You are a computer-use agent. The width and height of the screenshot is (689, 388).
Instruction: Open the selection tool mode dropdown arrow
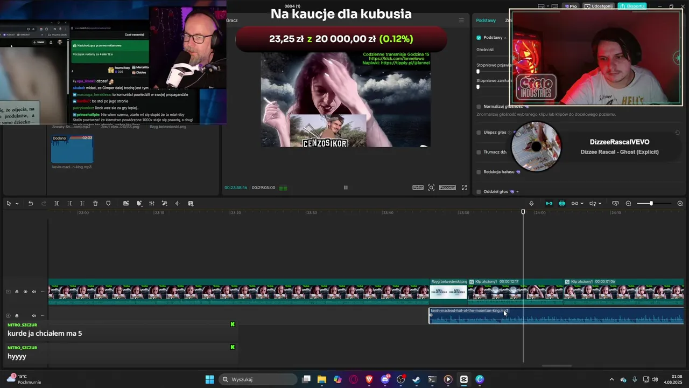pos(17,204)
